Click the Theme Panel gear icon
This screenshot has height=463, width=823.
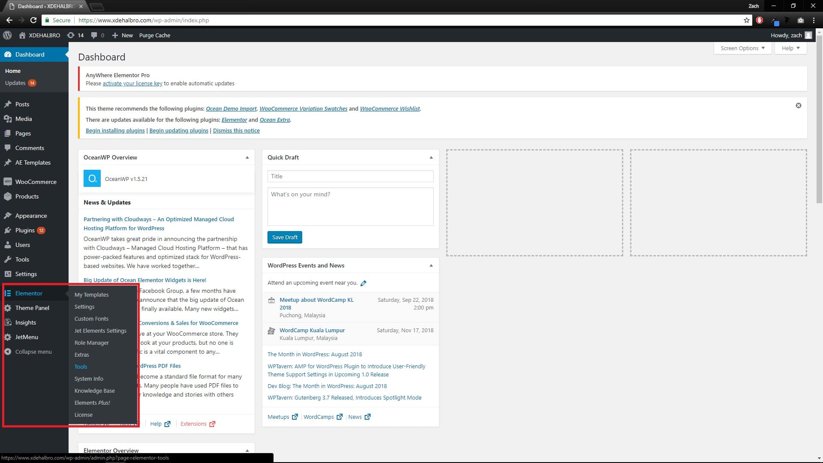tap(8, 308)
